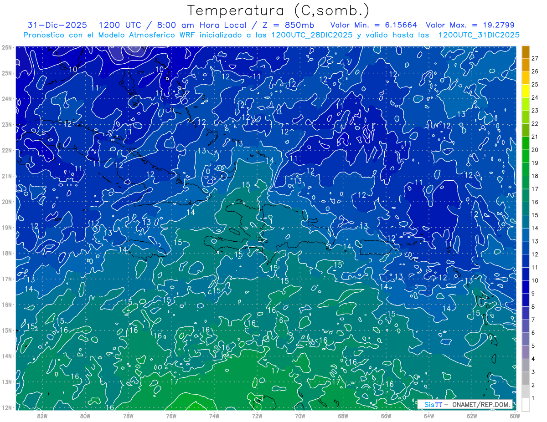Click the "76W" longitude axis label
The height and width of the screenshot is (422, 547).
click(x=171, y=416)
